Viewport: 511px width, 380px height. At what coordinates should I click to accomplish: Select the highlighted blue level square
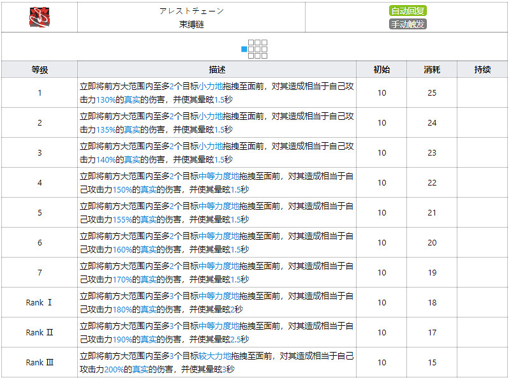(244, 49)
